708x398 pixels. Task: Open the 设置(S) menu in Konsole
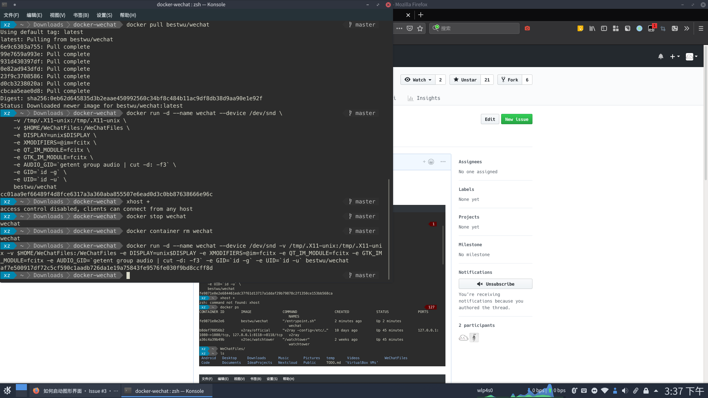click(x=104, y=15)
